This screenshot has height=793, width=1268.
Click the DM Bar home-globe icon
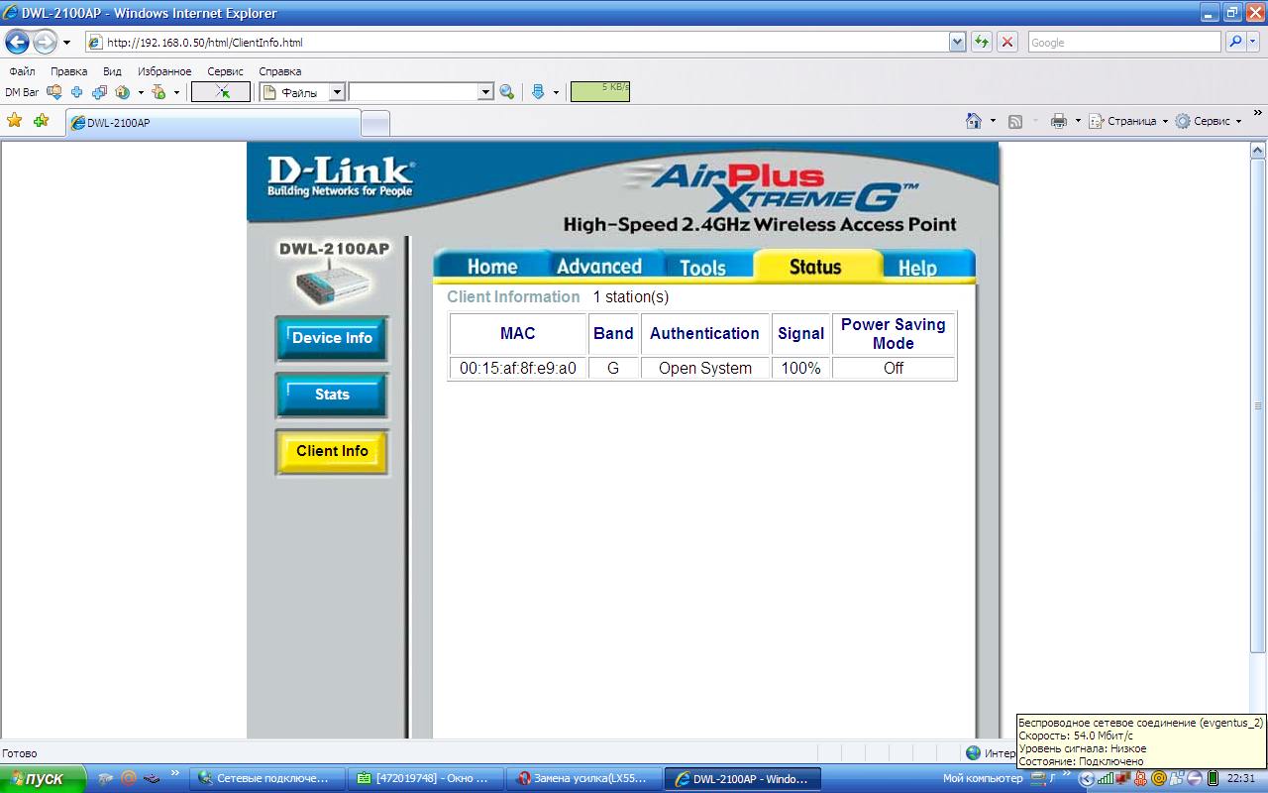tap(123, 92)
